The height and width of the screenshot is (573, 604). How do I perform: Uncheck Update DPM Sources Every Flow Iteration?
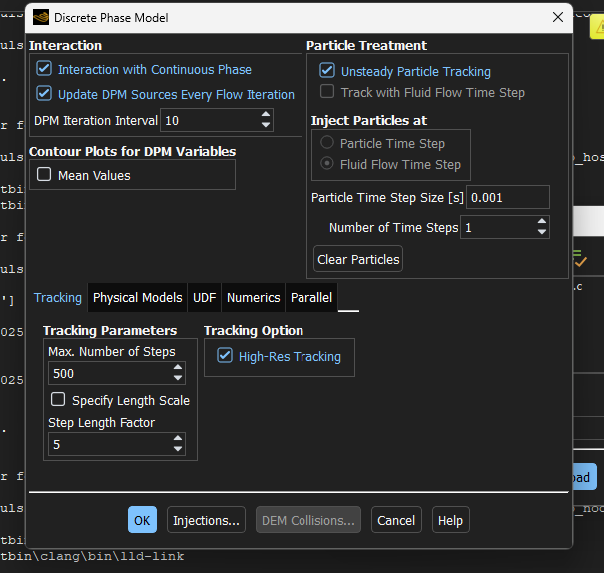coord(44,94)
